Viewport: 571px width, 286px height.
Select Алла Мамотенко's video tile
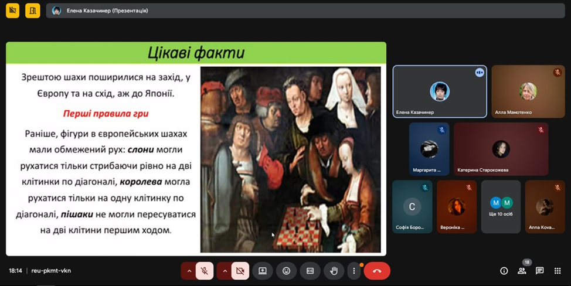tap(528, 91)
